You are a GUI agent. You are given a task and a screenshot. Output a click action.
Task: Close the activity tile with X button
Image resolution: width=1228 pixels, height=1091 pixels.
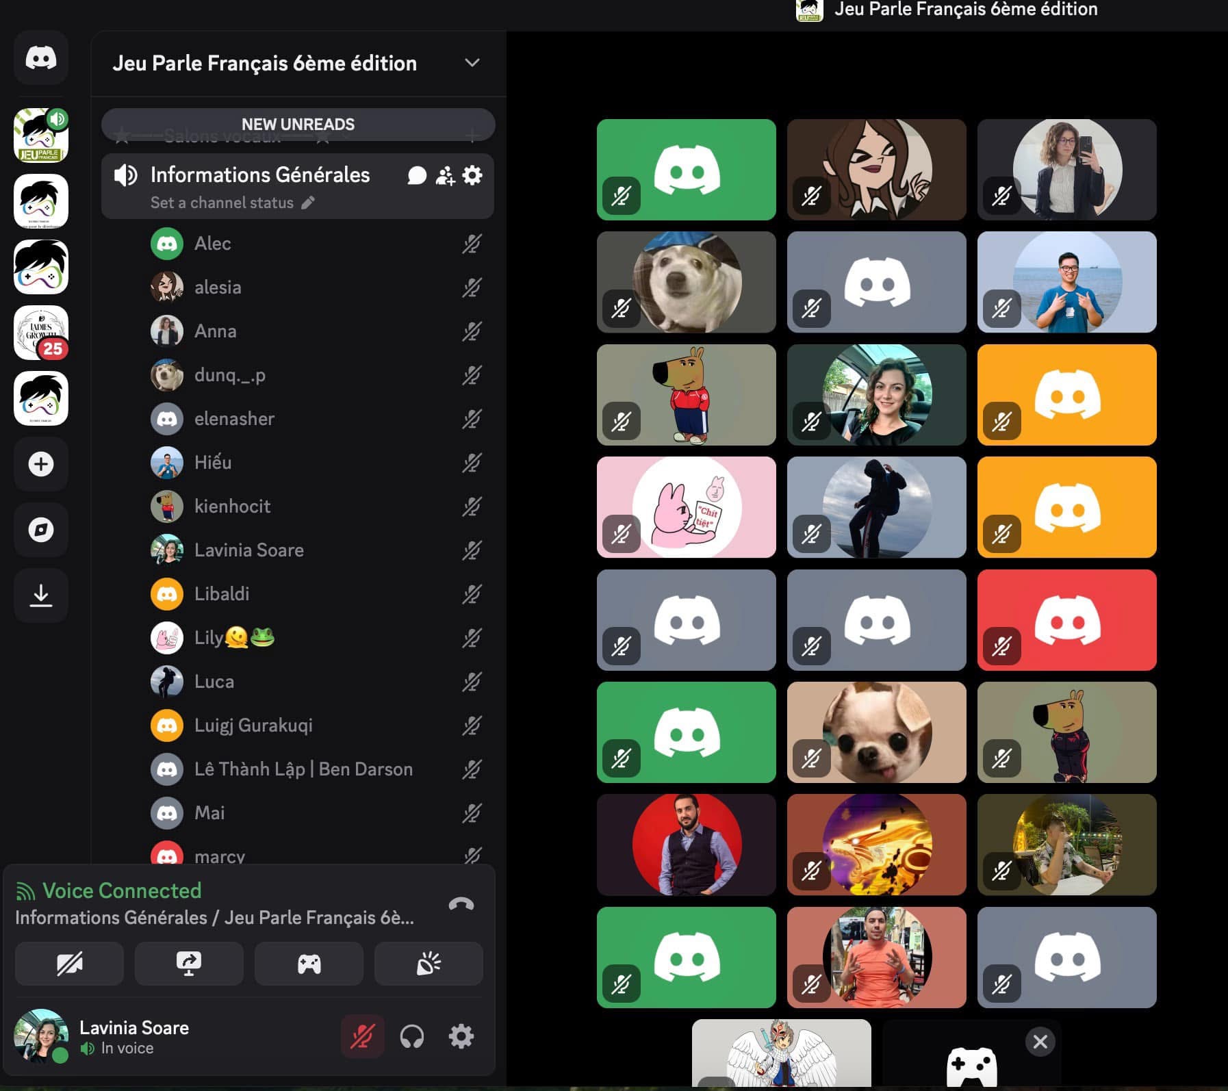(1040, 1042)
